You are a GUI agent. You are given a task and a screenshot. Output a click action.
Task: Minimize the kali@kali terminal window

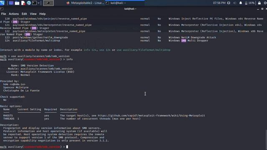pyautogui.click(x=258, y=9)
